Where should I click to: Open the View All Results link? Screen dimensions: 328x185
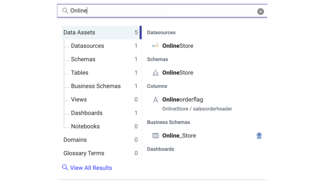[91, 168]
